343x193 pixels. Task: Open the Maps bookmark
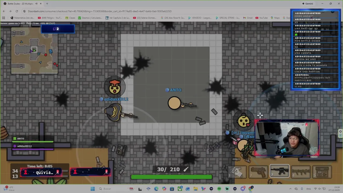click(x=275, y=18)
